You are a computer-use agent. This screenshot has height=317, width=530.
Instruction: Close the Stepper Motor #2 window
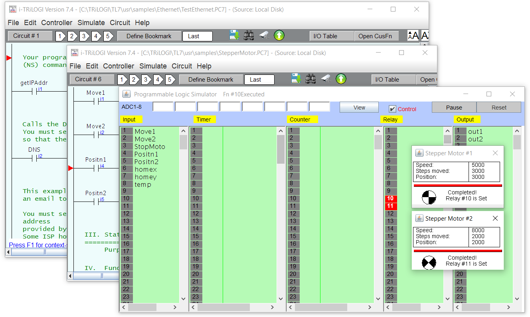tap(495, 218)
